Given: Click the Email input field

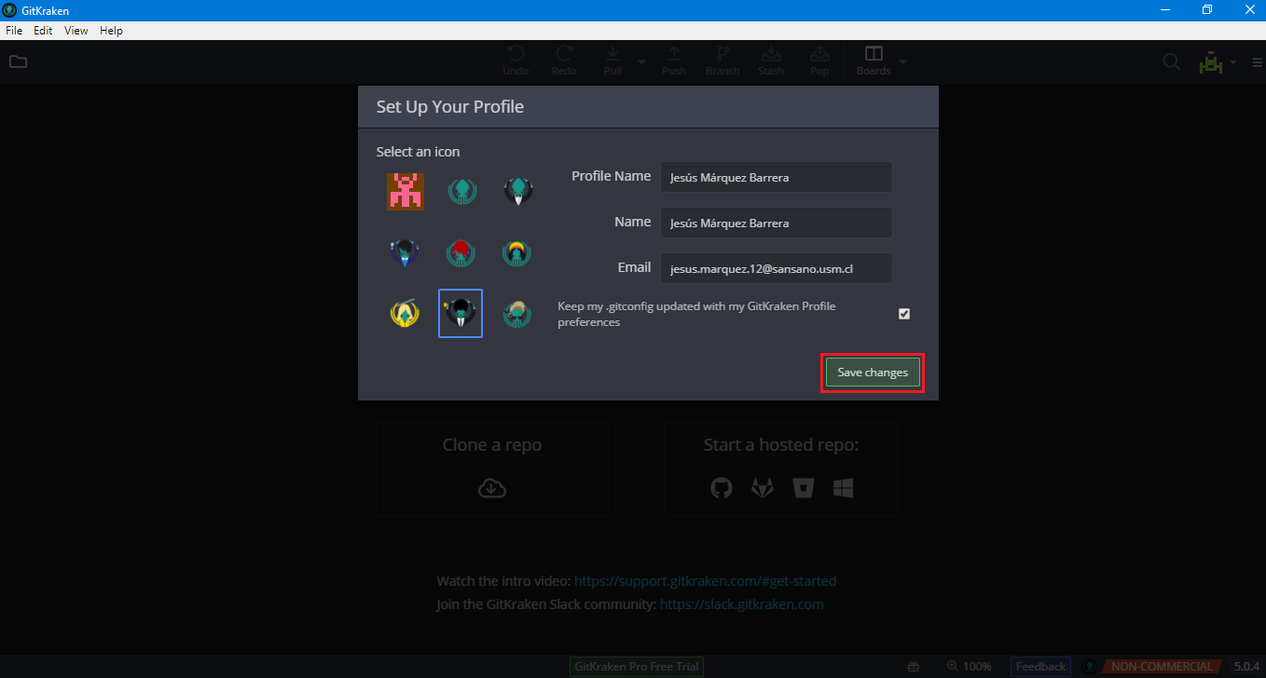Looking at the screenshot, I should tap(776, 268).
